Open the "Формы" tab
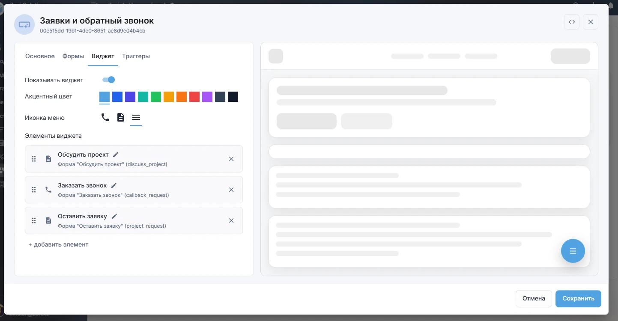 tap(73, 56)
